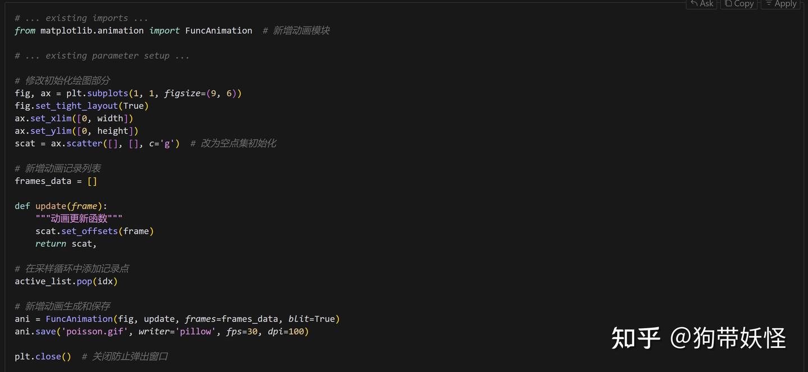Screen dimensions: 808x372
Task: Click the scat.set_offsets(frame) line
Action: 94,231
